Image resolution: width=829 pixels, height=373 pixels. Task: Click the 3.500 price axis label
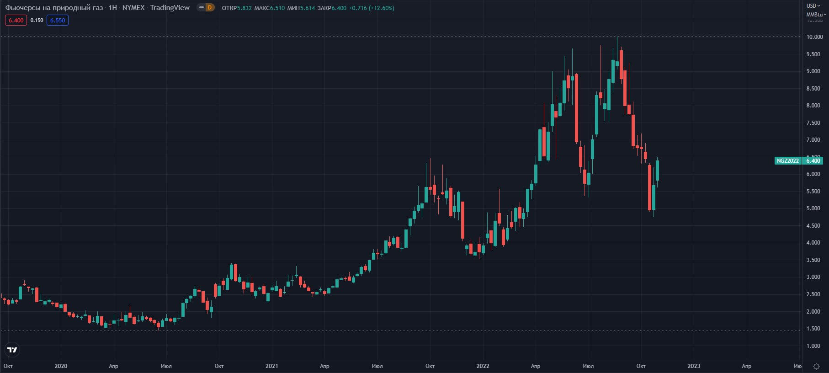click(x=813, y=260)
